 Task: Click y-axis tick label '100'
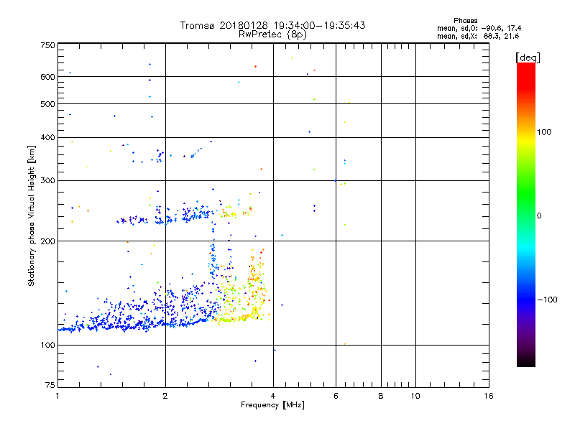47,345
